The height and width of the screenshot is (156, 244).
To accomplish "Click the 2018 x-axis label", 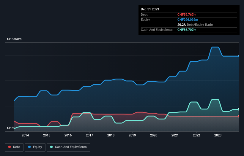I will tap(111, 135).
